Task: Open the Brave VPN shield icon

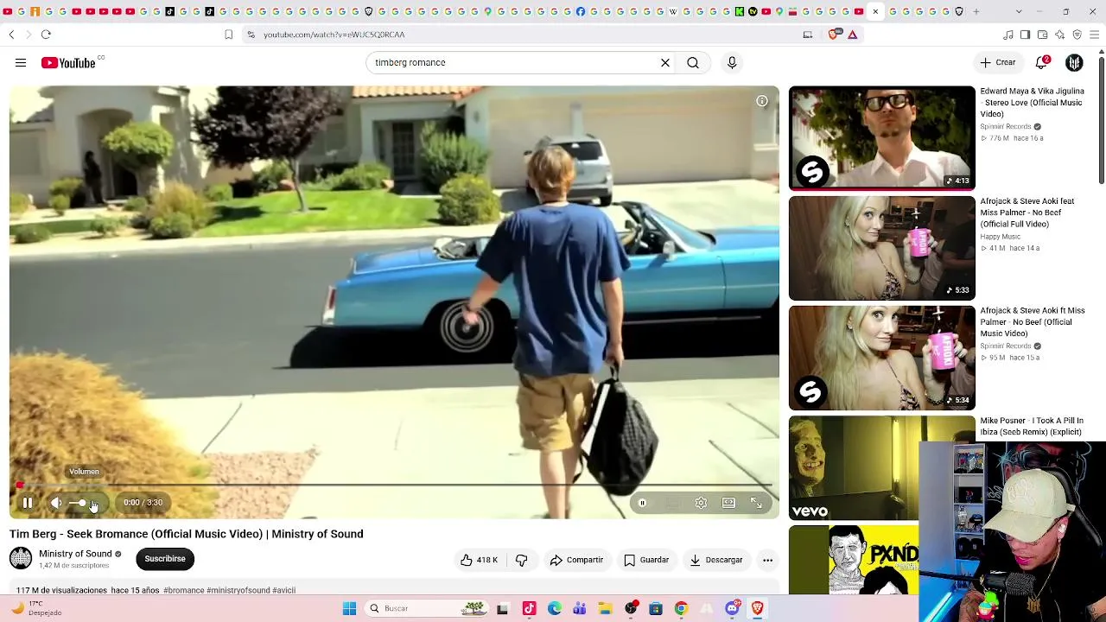Action: pyautogui.click(x=1077, y=35)
